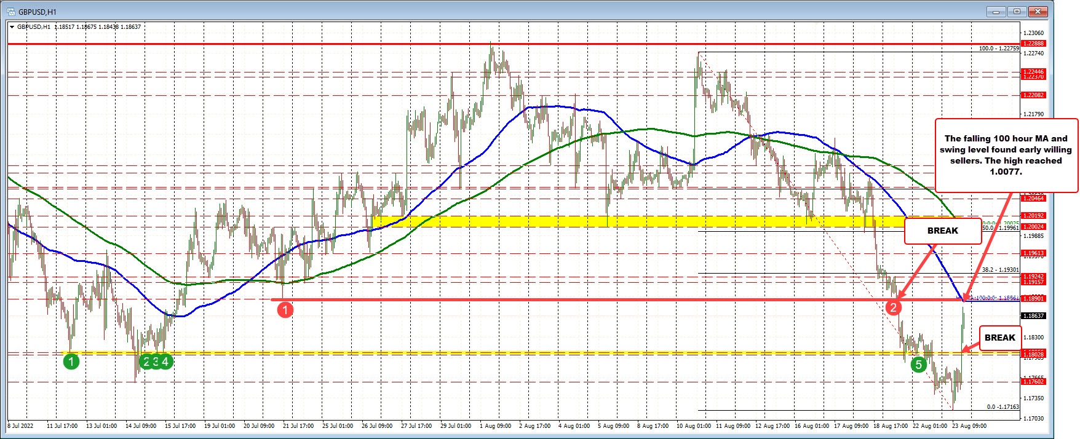This screenshot has width=1080, height=439.
Task: Minimize the GBPUSD,H1 chart window
Action: pyautogui.click(x=996, y=12)
